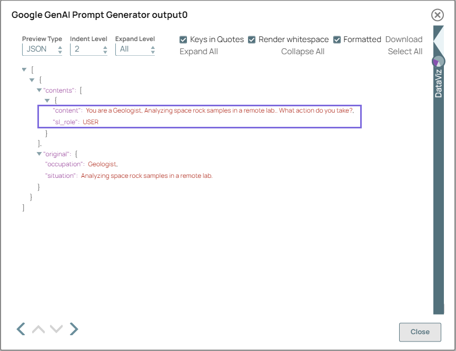
Task: Disable the Keys in Quotes checkbox
Action: pos(183,39)
